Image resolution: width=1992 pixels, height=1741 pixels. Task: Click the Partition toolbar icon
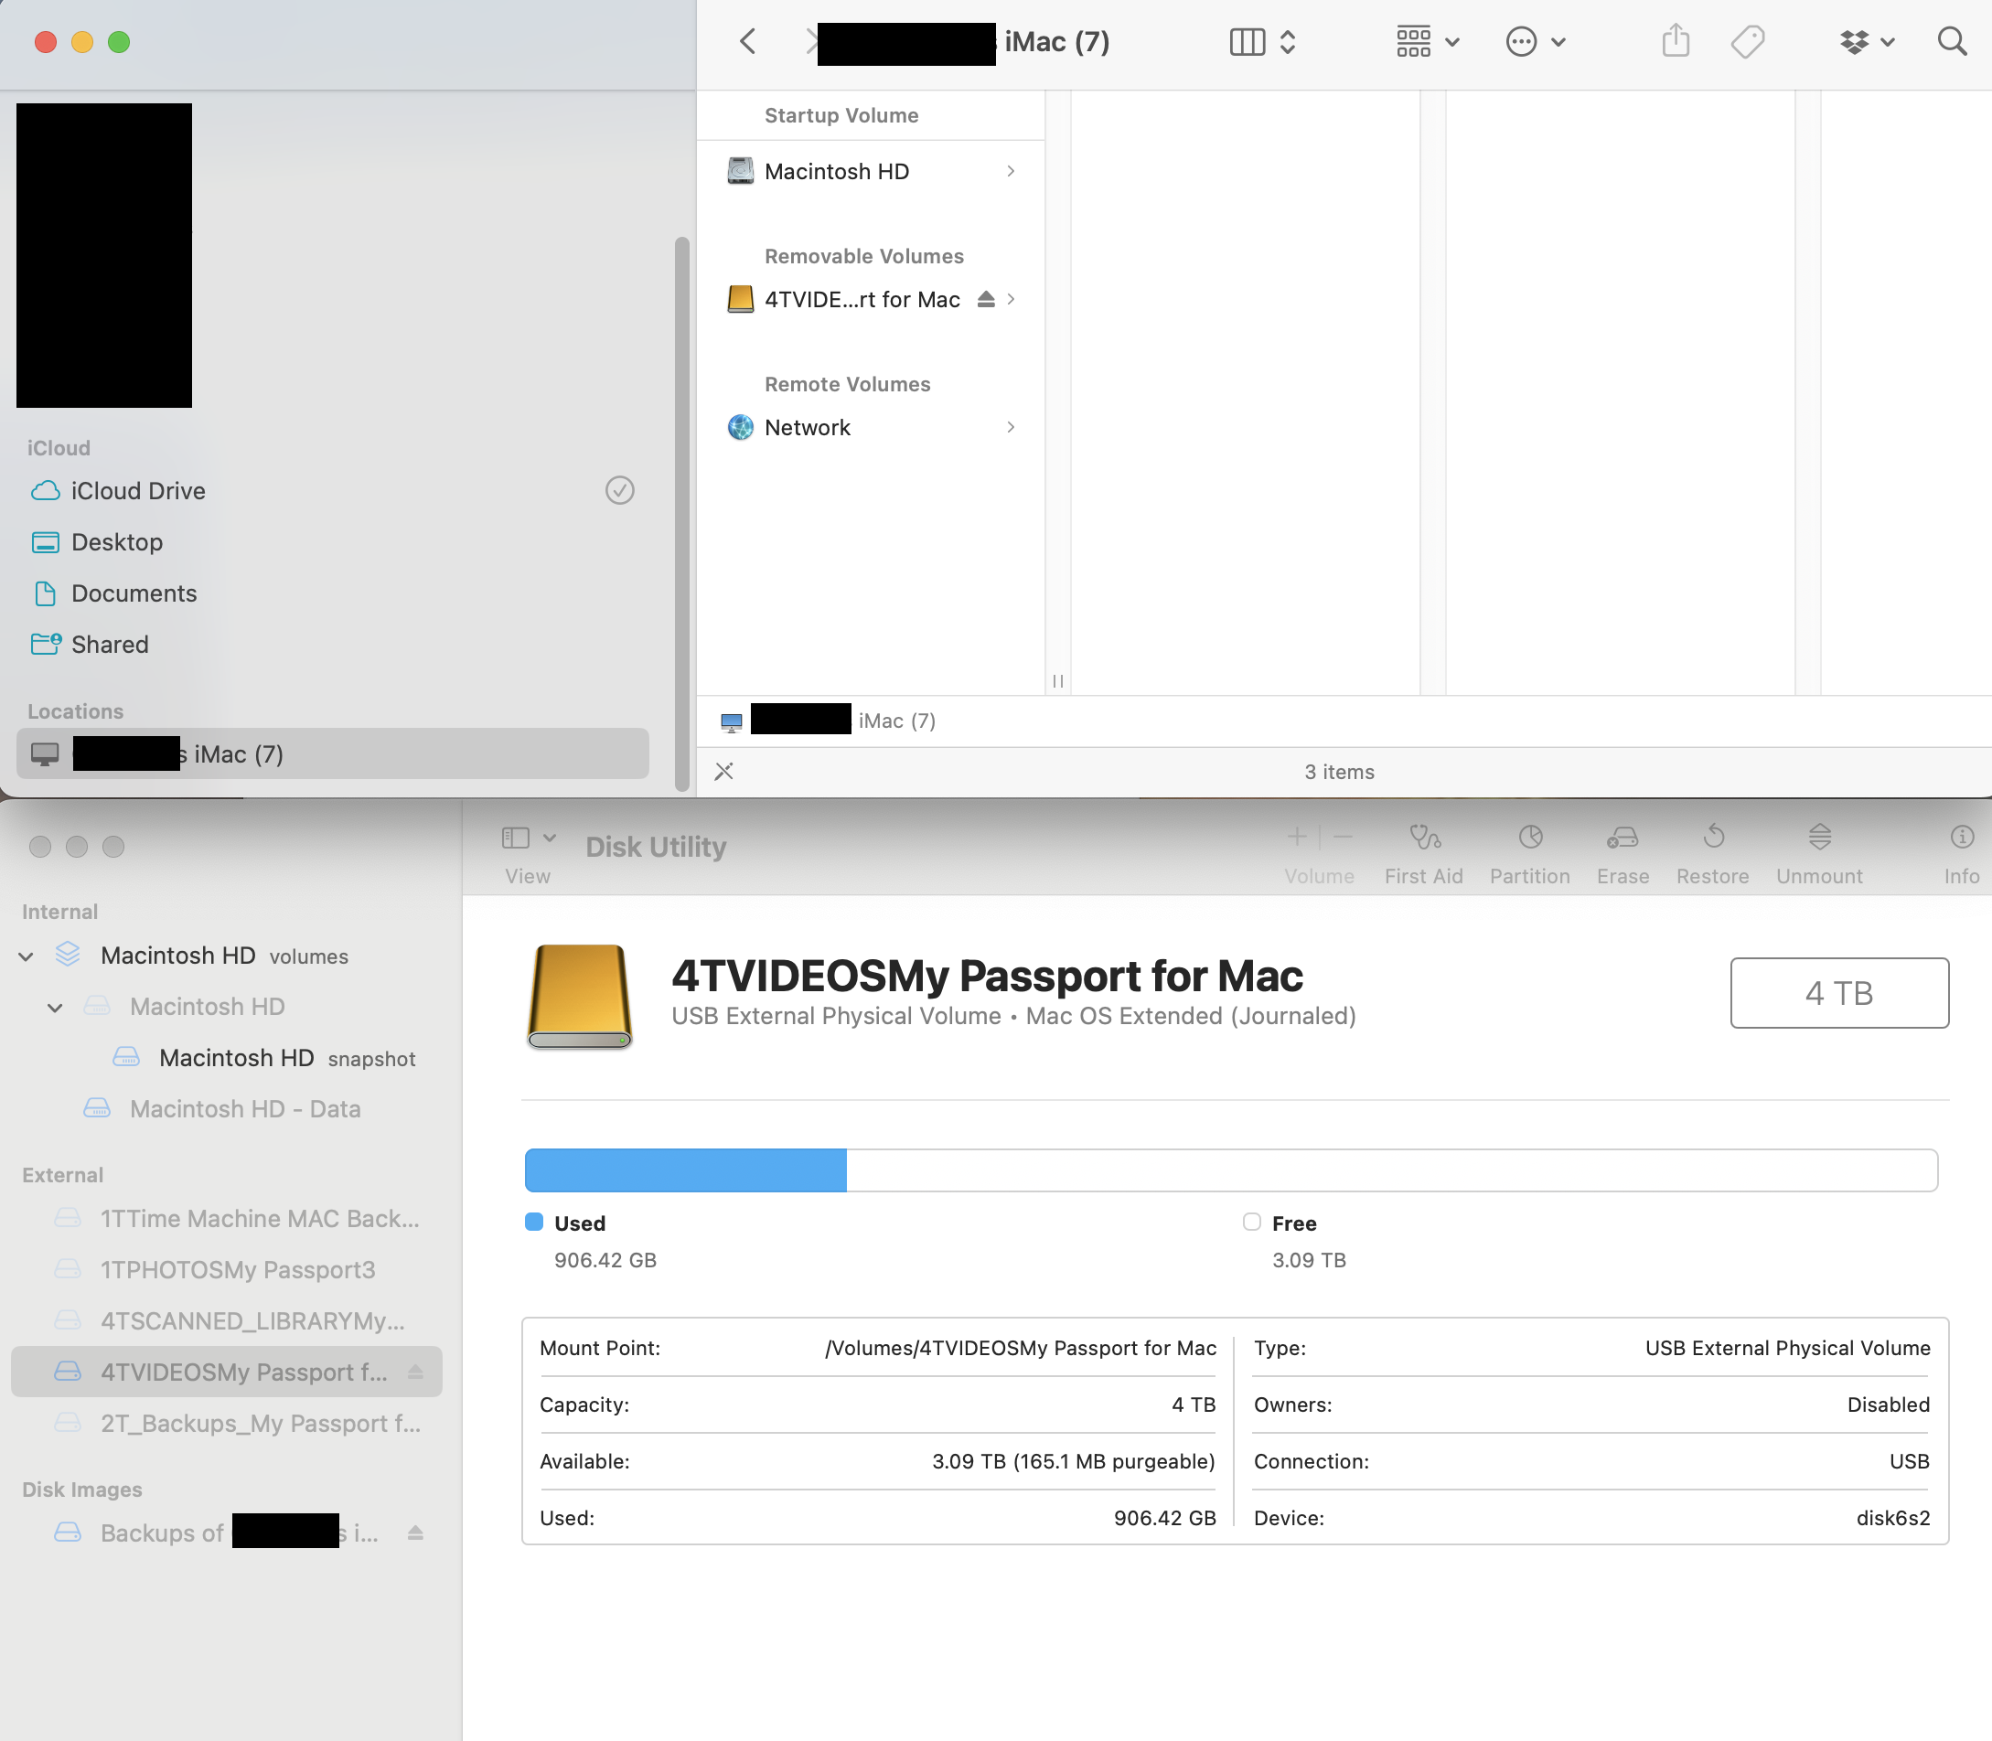pyautogui.click(x=1529, y=838)
